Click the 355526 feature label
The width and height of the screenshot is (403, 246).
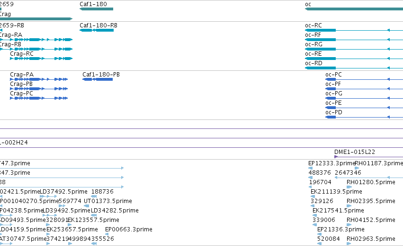103,239
